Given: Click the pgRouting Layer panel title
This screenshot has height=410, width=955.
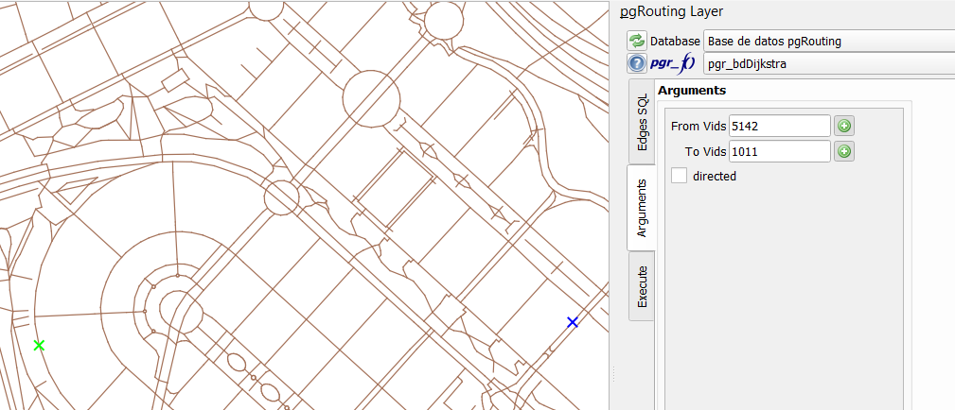Looking at the screenshot, I should (x=671, y=11).
